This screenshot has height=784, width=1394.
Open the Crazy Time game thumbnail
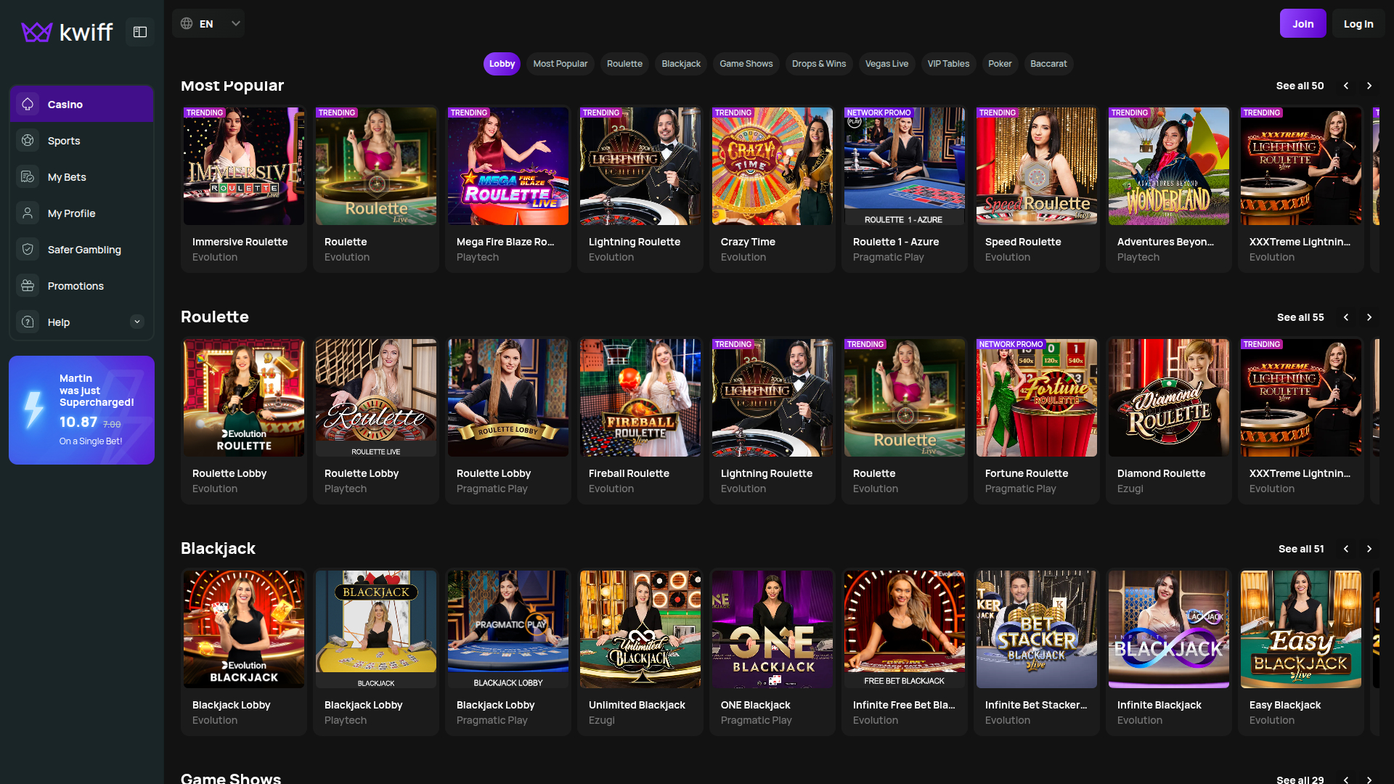pos(772,166)
